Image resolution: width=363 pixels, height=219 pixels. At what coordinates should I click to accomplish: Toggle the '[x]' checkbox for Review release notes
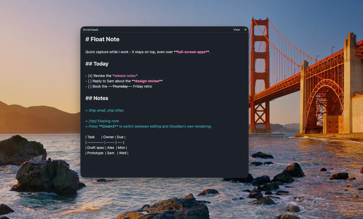click(90, 76)
